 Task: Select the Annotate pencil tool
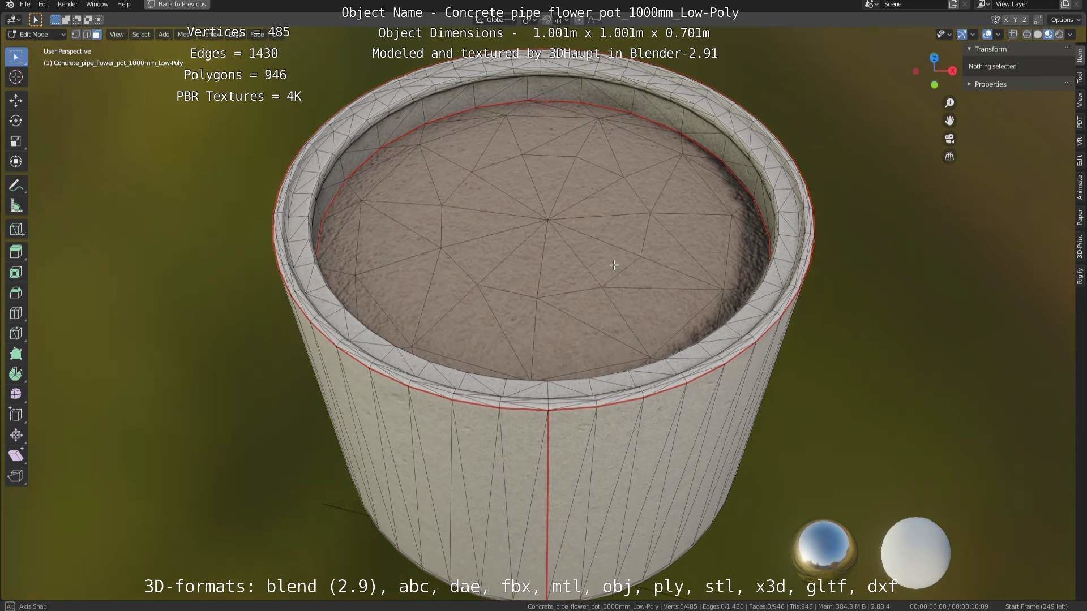(x=16, y=186)
